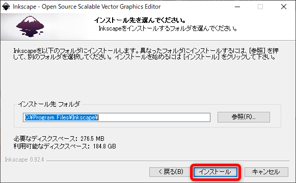Open the folder browser with 参照(R)...
This screenshot has height=183, width=296.
[244, 117]
